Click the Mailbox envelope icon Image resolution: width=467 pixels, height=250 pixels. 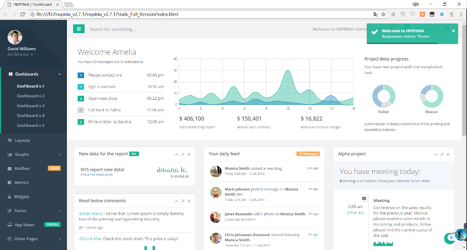9,169
